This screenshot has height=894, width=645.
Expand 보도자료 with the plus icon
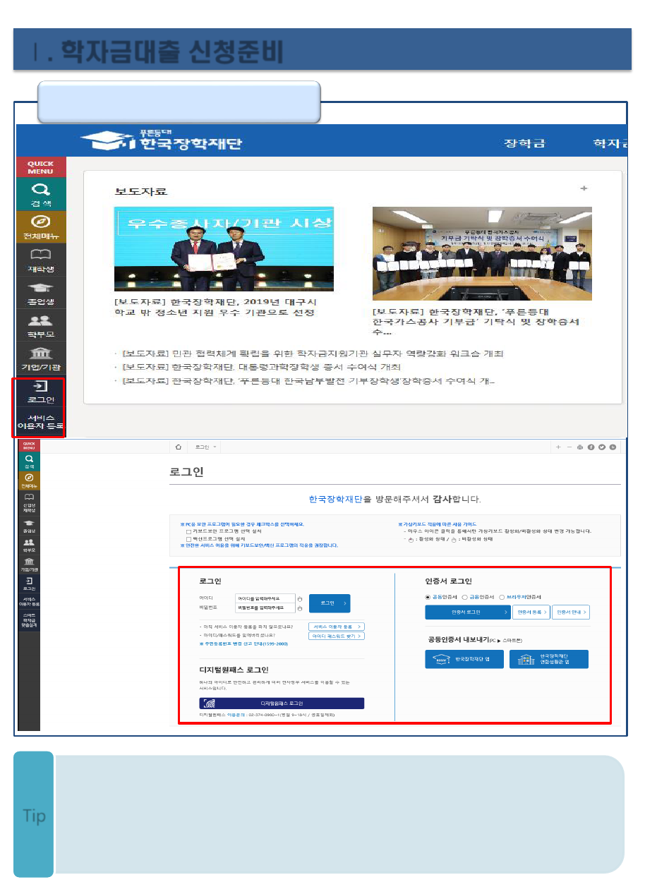(x=584, y=188)
